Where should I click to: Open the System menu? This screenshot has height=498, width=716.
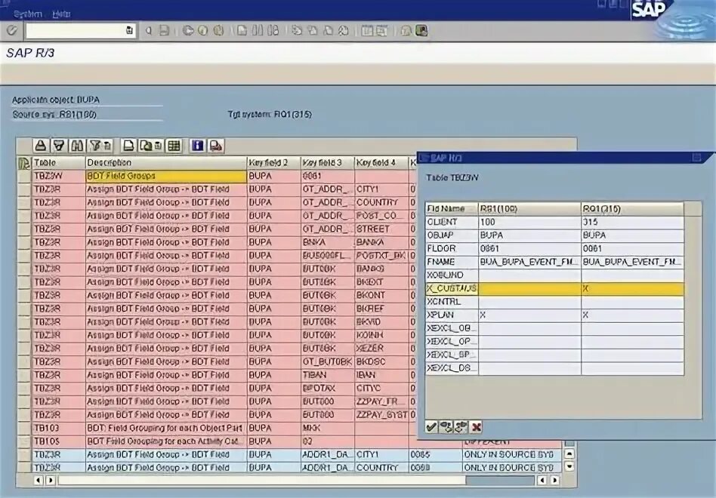tap(28, 14)
